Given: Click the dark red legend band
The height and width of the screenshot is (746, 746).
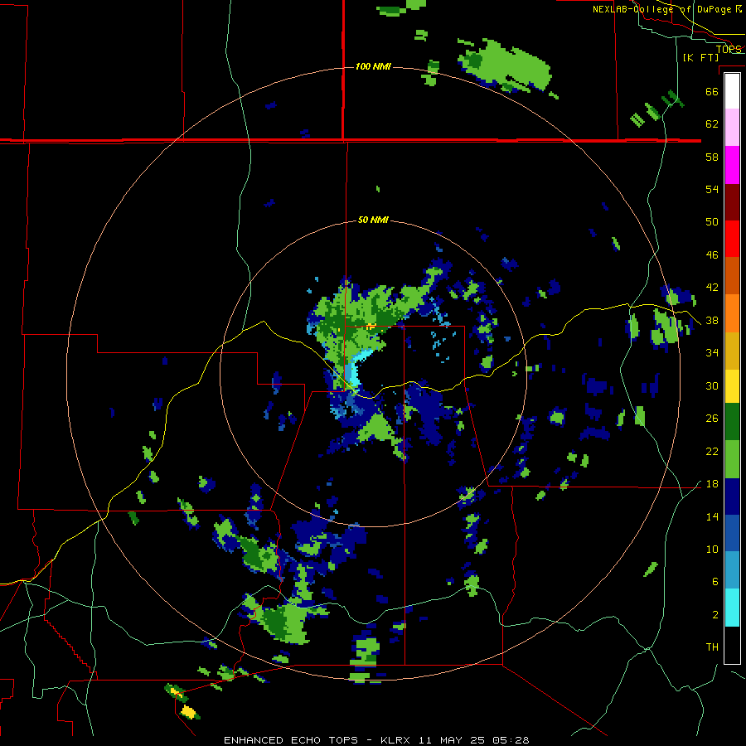Looking at the screenshot, I should pyautogui.click(x=732, y=202).
